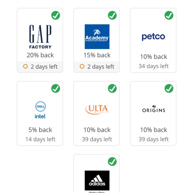The height and width of the screenshot is (193, 193).
Task: Select the Petco logo
Action: pos(153,37)
